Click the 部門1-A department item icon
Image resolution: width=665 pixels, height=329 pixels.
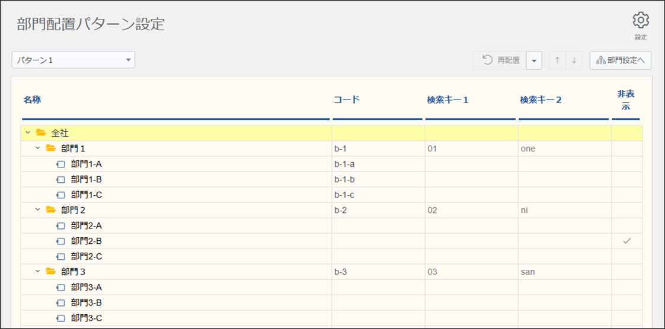(60, 164)
